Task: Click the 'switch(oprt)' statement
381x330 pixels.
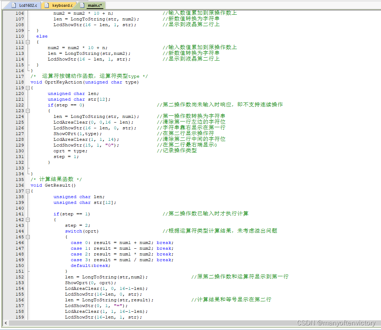Action: 82,231
